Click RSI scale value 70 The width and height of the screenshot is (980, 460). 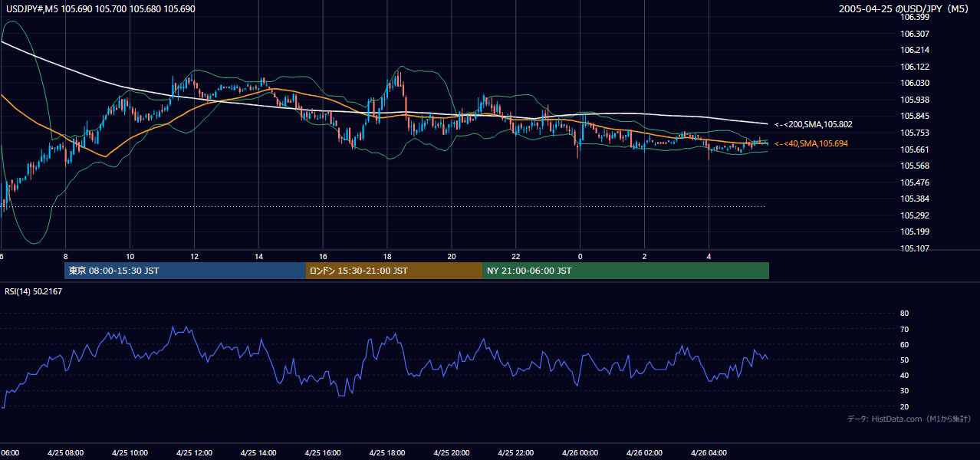pos(904,329)
